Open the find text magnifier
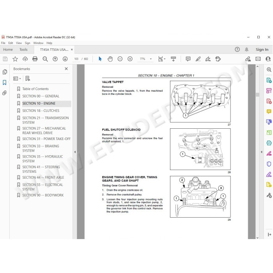Viewport: 273px width, 273px height. (x=45, y=59)
